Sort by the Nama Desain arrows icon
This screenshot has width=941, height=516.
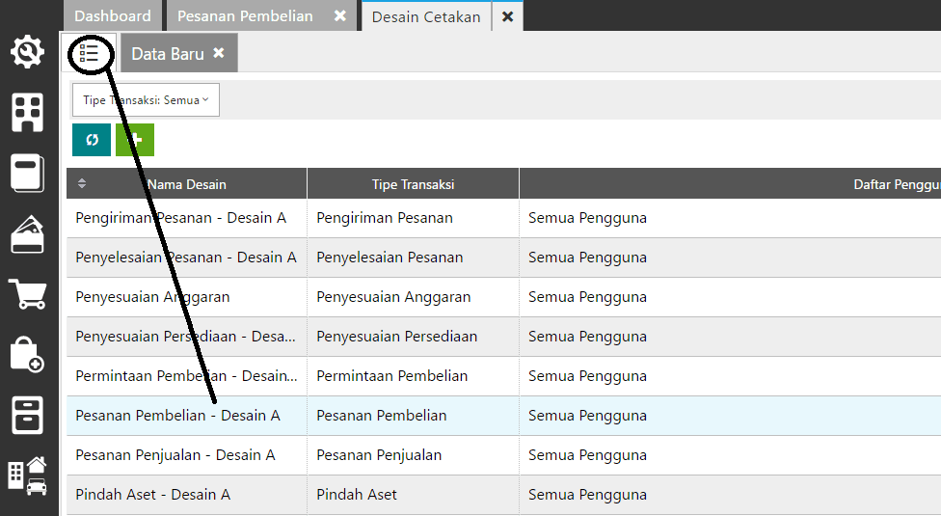pos(82,183)
